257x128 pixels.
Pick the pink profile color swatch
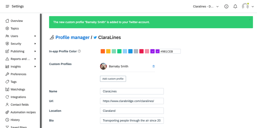coord(147,51)
